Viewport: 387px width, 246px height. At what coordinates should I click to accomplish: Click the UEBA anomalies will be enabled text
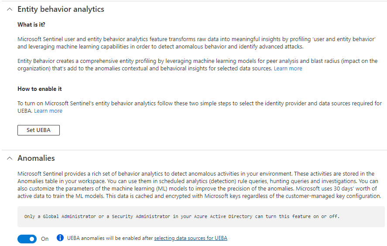pos(110,238)
